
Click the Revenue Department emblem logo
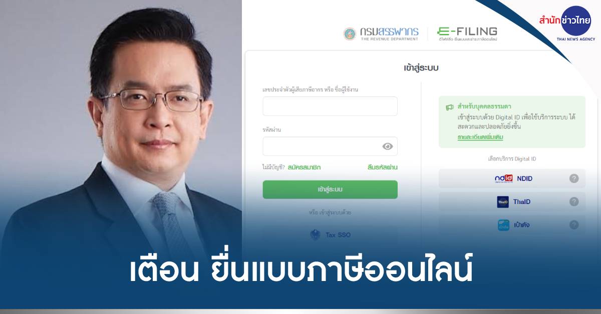click(x=349, y=34)
